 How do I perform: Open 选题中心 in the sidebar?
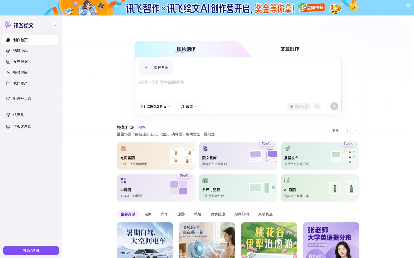(x=30, y=51)
